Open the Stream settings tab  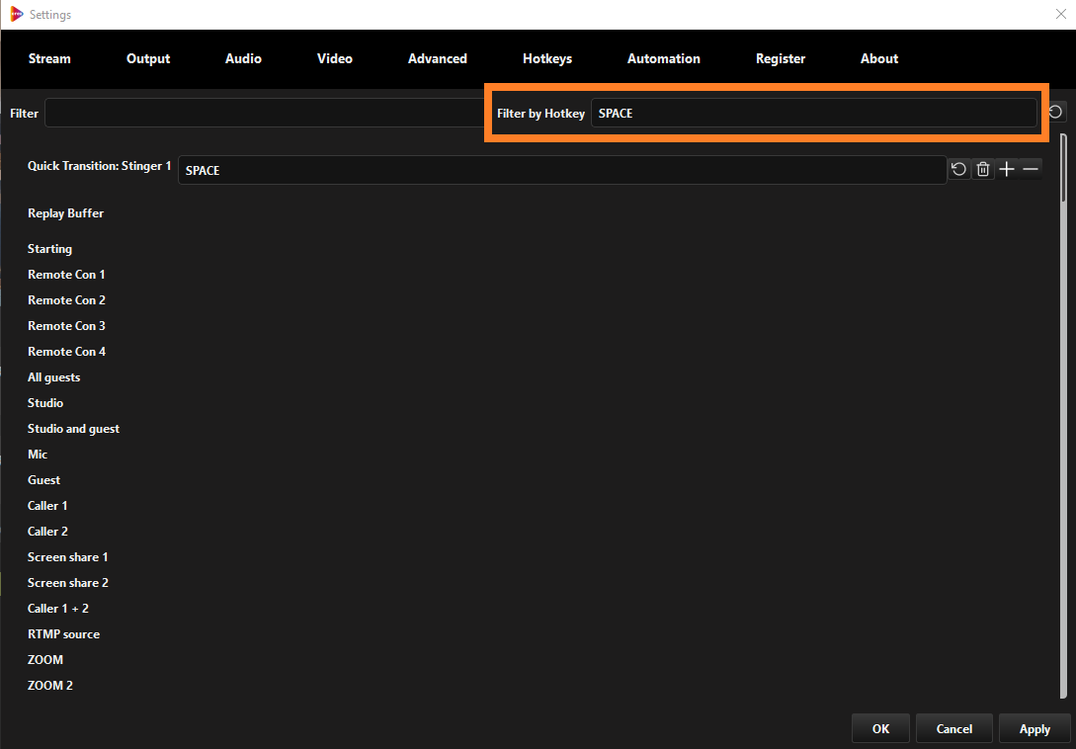(49, 58)
